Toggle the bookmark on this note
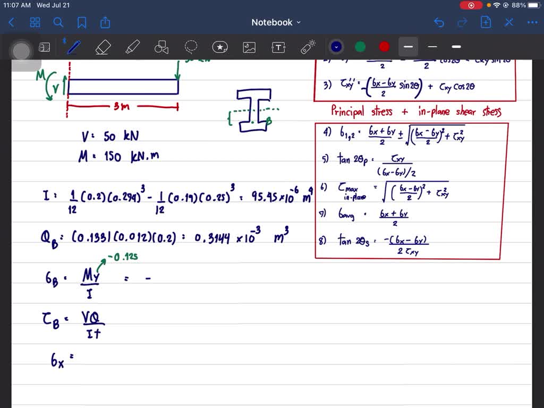544x408 pixels. [81, 22]
